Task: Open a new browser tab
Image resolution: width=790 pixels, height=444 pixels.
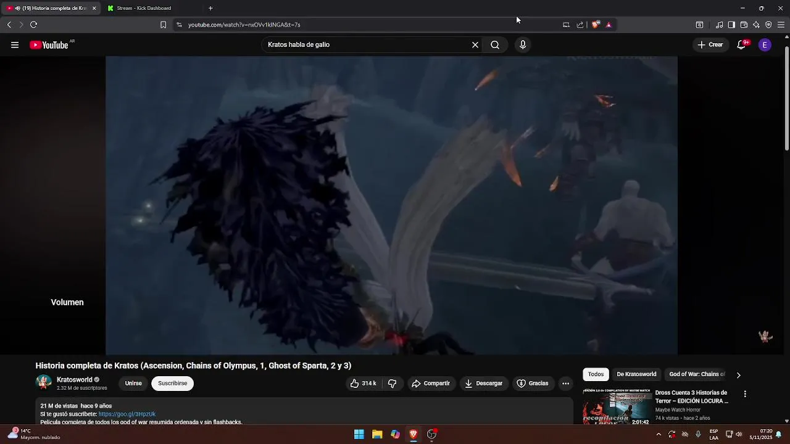Action: (x=210, y=8)
